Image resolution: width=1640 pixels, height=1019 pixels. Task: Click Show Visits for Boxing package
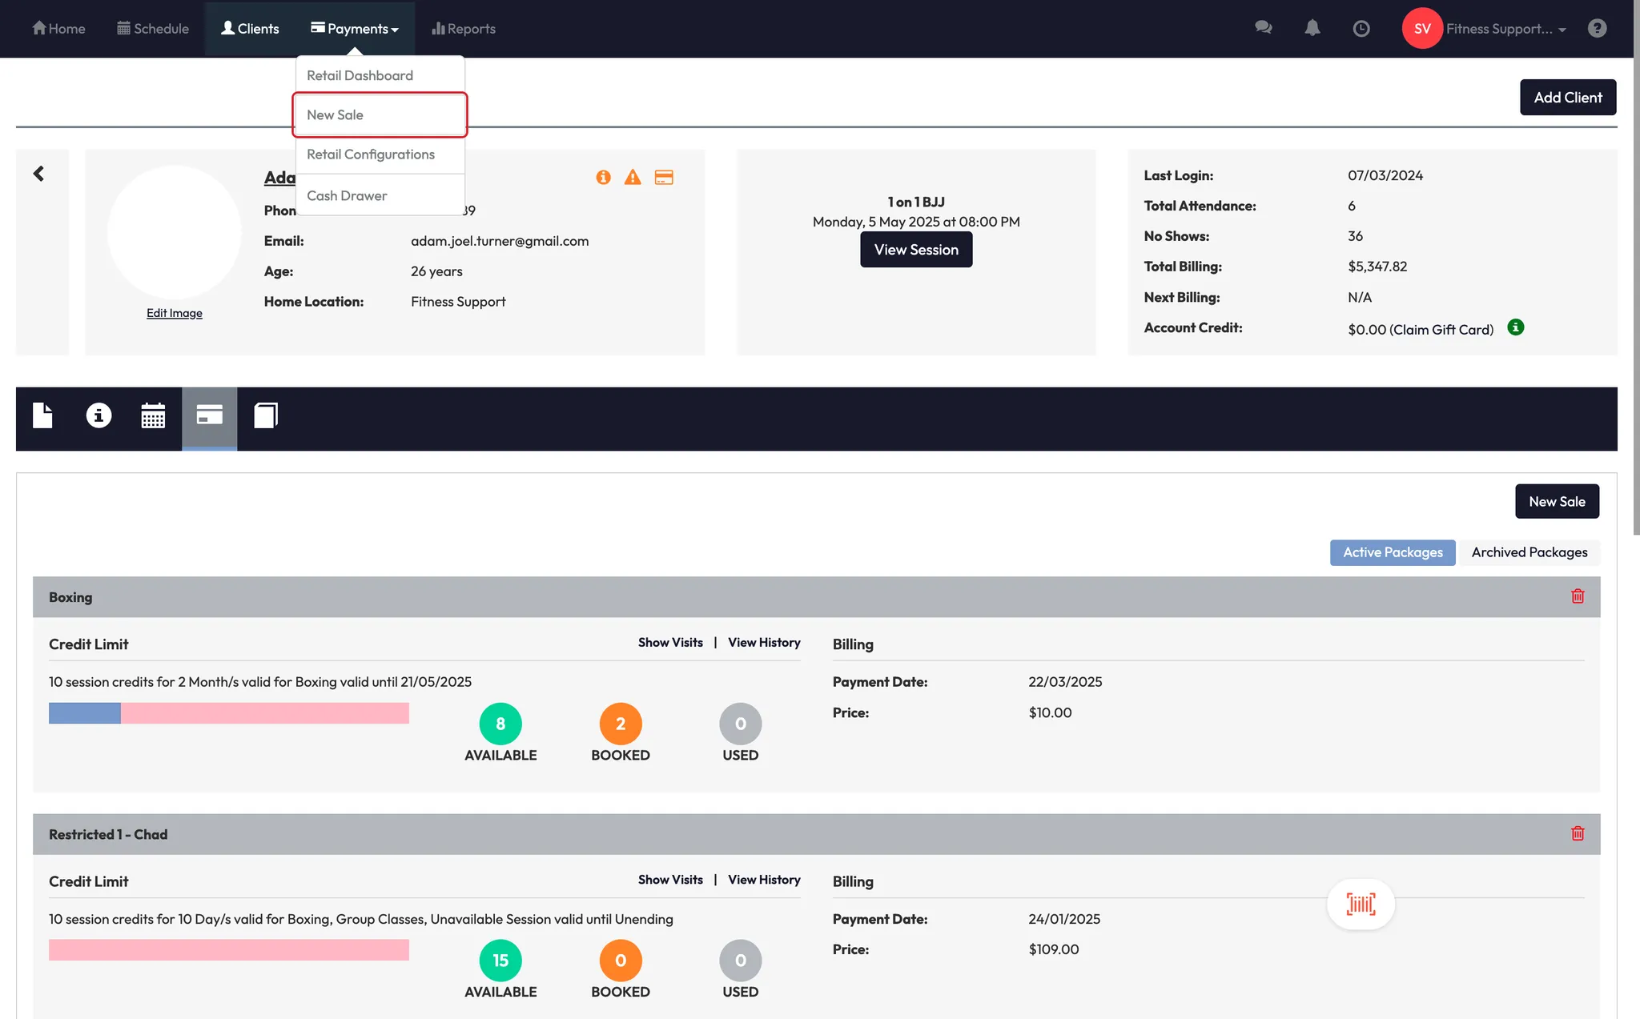coord(670,643)
